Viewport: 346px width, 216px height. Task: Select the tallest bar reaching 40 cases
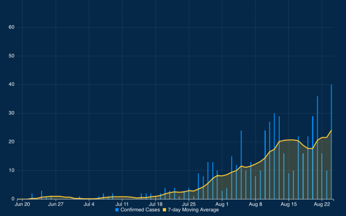point(332,142)
